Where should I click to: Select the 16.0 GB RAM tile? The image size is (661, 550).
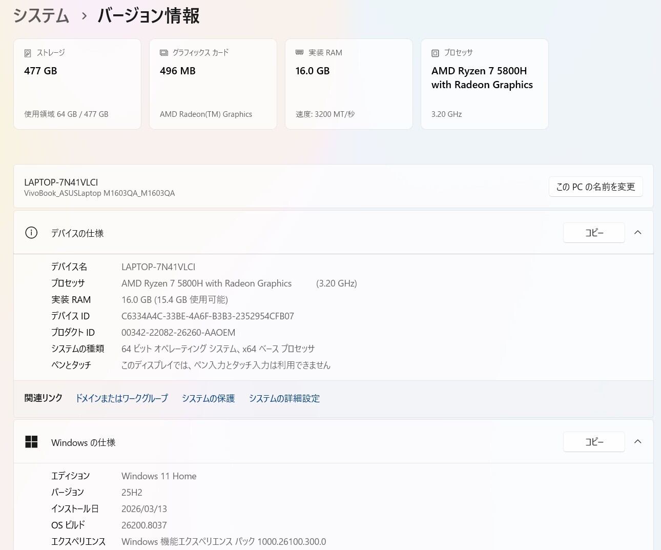(x=348, y=84)
